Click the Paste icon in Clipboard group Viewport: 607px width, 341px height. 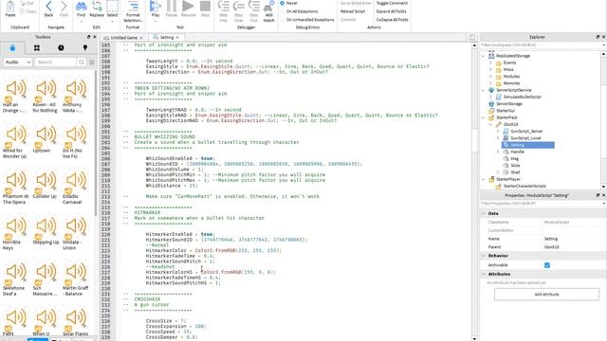click(10, 9)
